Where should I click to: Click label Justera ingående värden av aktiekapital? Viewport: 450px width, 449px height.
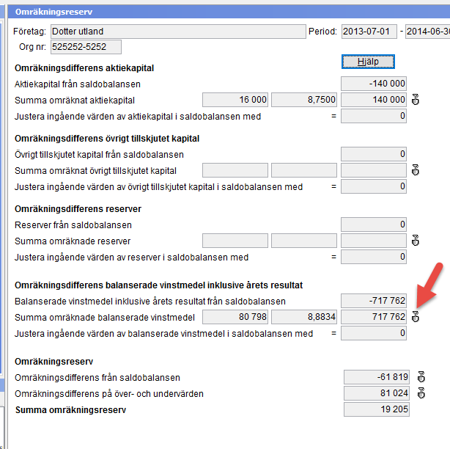coord(138,117)
